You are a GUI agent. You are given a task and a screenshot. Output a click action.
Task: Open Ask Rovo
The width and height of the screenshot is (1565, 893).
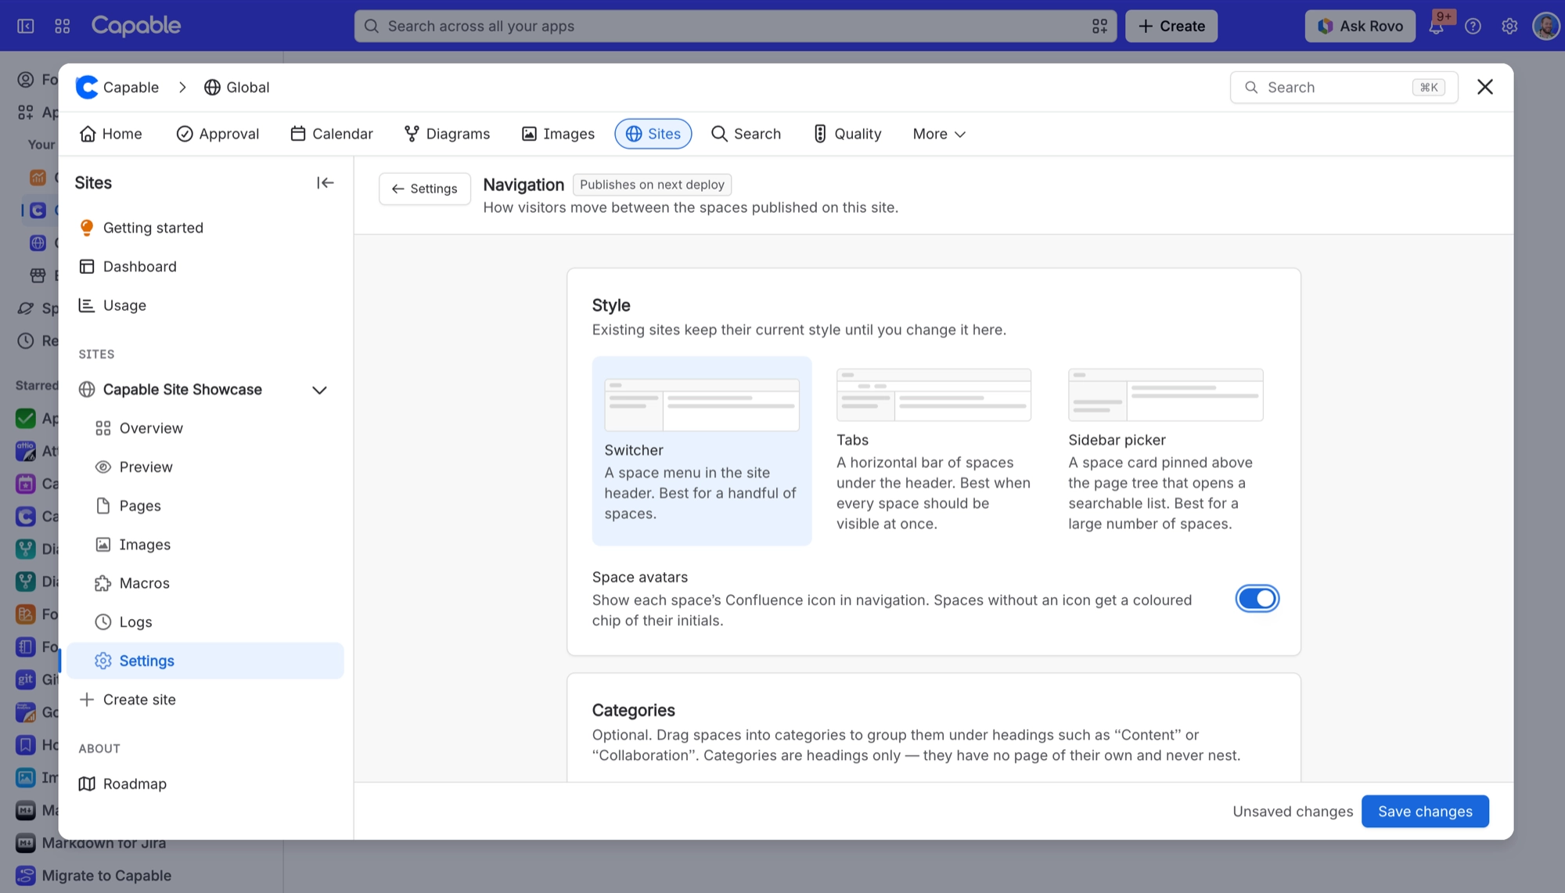click(x=1360, y=26)
